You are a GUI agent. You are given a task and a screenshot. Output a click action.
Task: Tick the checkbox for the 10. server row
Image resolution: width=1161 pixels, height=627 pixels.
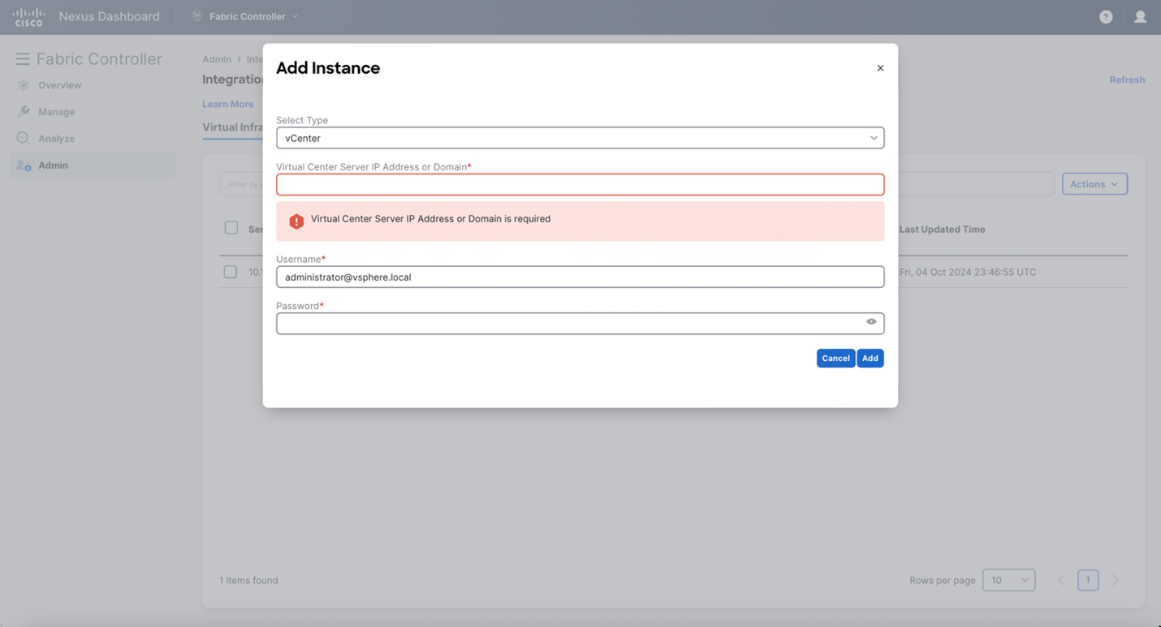(x=231, y=272)
